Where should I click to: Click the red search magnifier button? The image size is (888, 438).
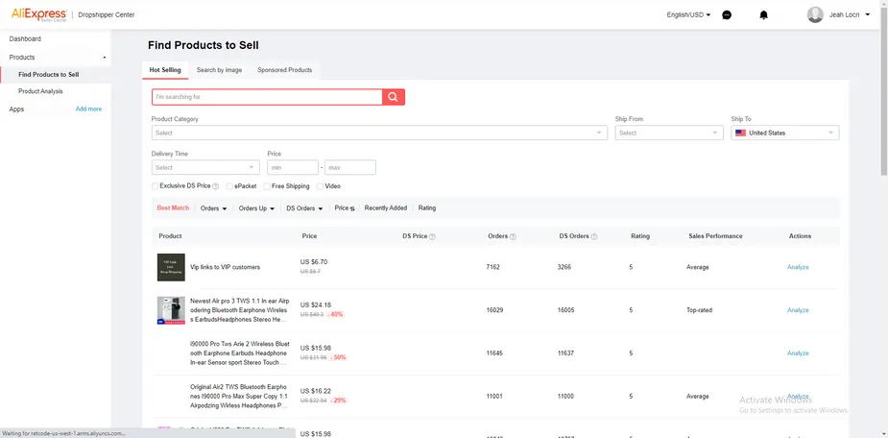pyautogui.click(x=394, y=97)
